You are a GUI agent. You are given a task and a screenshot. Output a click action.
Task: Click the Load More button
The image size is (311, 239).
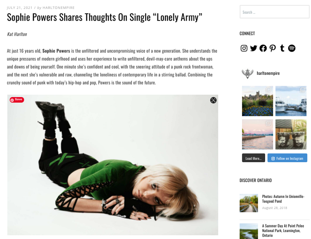(253, 158)
